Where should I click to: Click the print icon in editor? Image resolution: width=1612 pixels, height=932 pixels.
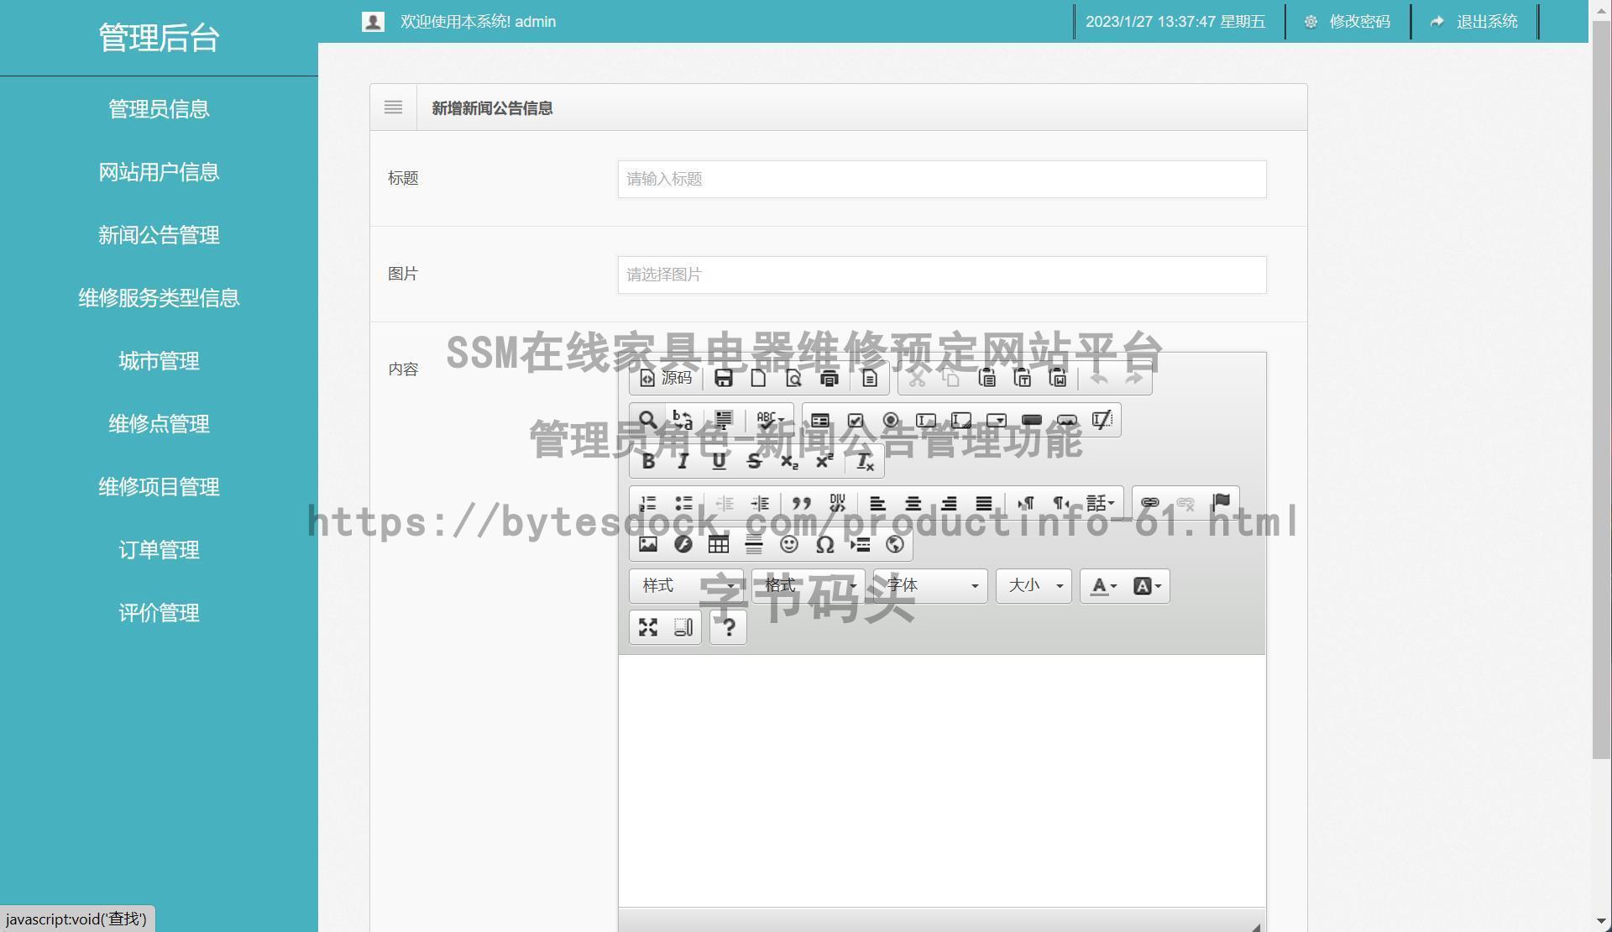pos(829,378)
